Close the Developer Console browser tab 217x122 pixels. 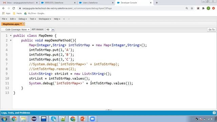pyautogui.click(x=151, y=3)
